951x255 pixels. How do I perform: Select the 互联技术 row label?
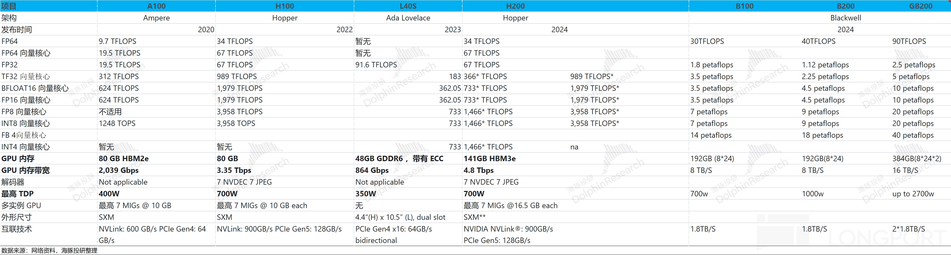pos(17,229)
